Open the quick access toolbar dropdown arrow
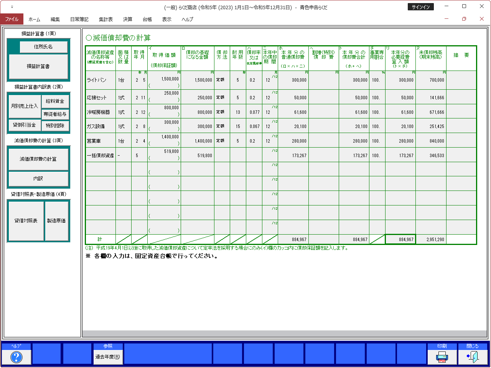Image resolution: width=491 pixels, height=368 pixels. [12, 7]
